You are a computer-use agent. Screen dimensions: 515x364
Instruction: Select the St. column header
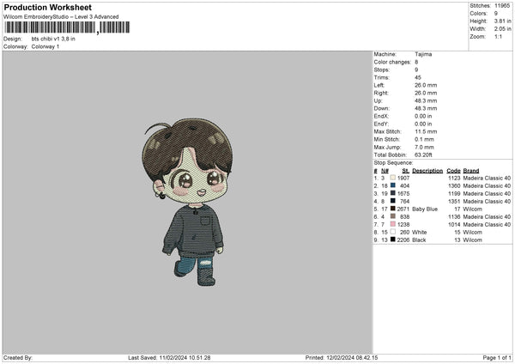(406, 171)
